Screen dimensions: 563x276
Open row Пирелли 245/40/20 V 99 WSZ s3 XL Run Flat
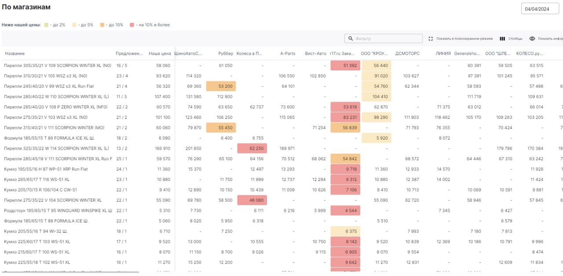[49, 86]
